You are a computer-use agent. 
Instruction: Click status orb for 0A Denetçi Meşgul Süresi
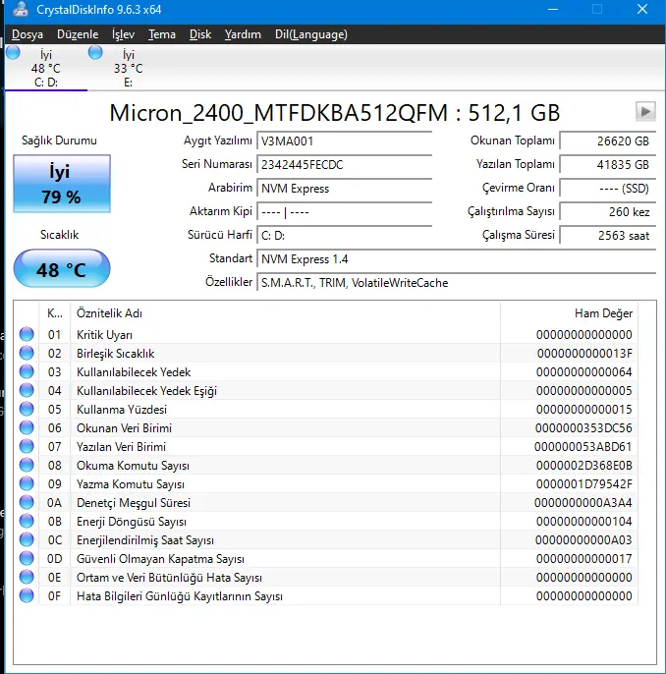(27, 502)
